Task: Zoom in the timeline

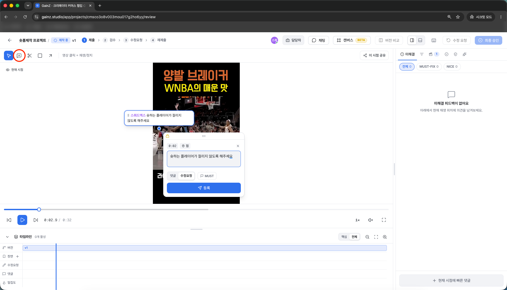Action: [385, 237]
